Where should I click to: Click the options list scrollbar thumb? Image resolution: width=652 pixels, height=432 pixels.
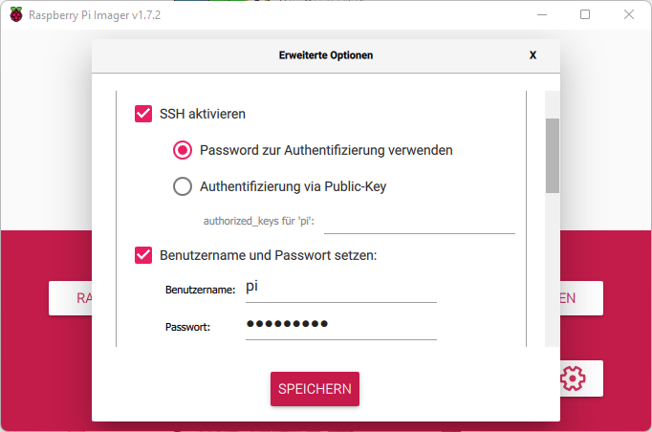pos(552,156)
